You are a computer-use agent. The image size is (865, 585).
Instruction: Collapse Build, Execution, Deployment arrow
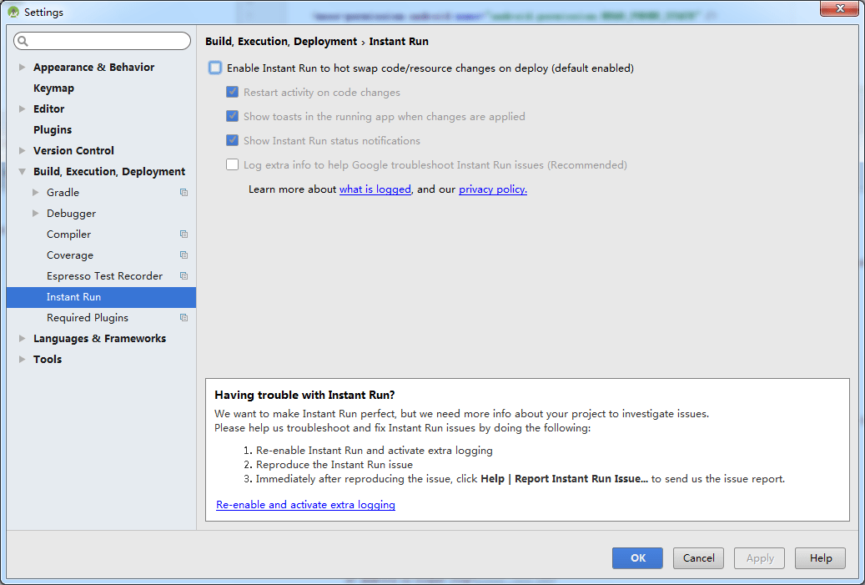(x=22, y=172)
